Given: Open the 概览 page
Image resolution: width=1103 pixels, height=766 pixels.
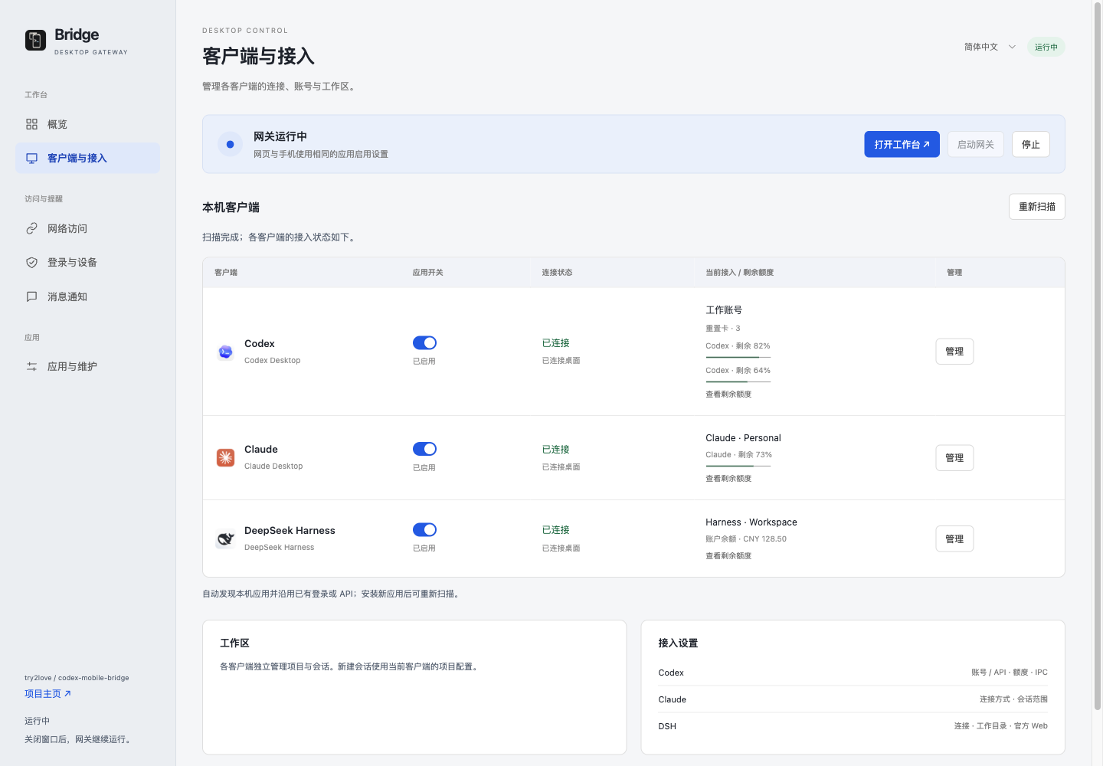Looking at the screenshot, I should pos(87,124).
